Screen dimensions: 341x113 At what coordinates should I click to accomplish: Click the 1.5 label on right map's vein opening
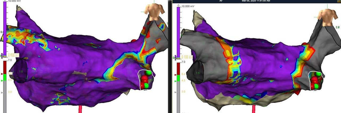198,73
